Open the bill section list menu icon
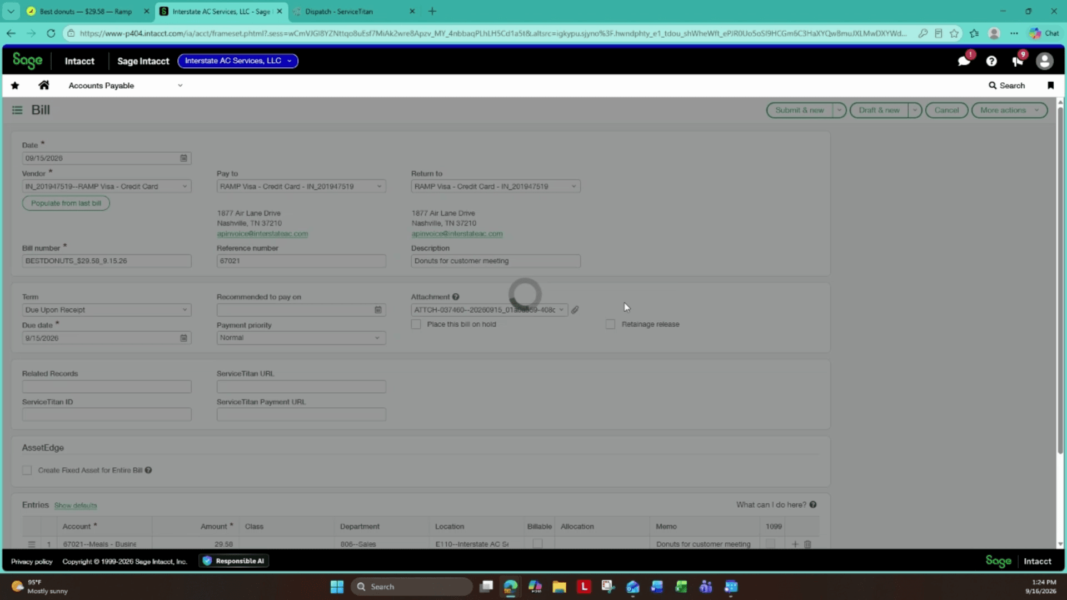 tap(17, 110)
